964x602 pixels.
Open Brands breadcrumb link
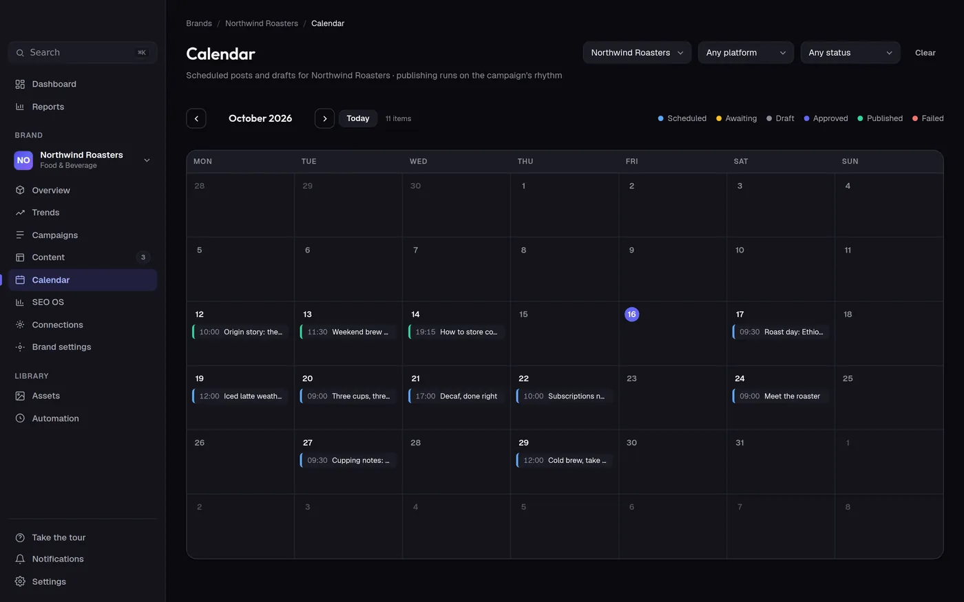pos(199,23)
